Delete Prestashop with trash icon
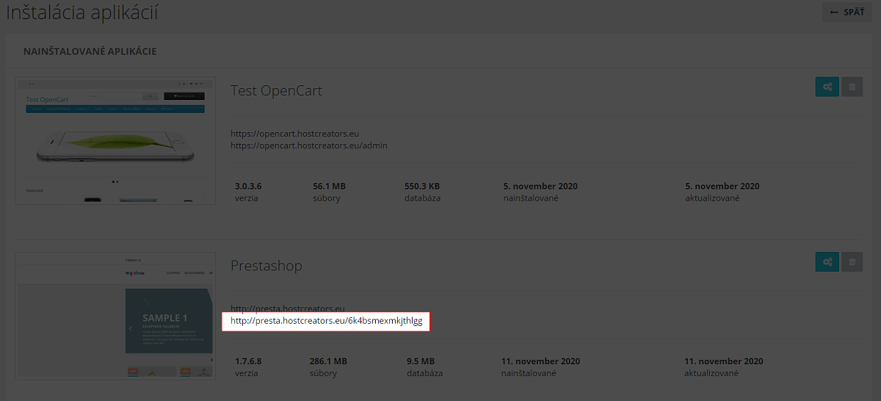The image size is (881, 401). [x=852, y=262]
